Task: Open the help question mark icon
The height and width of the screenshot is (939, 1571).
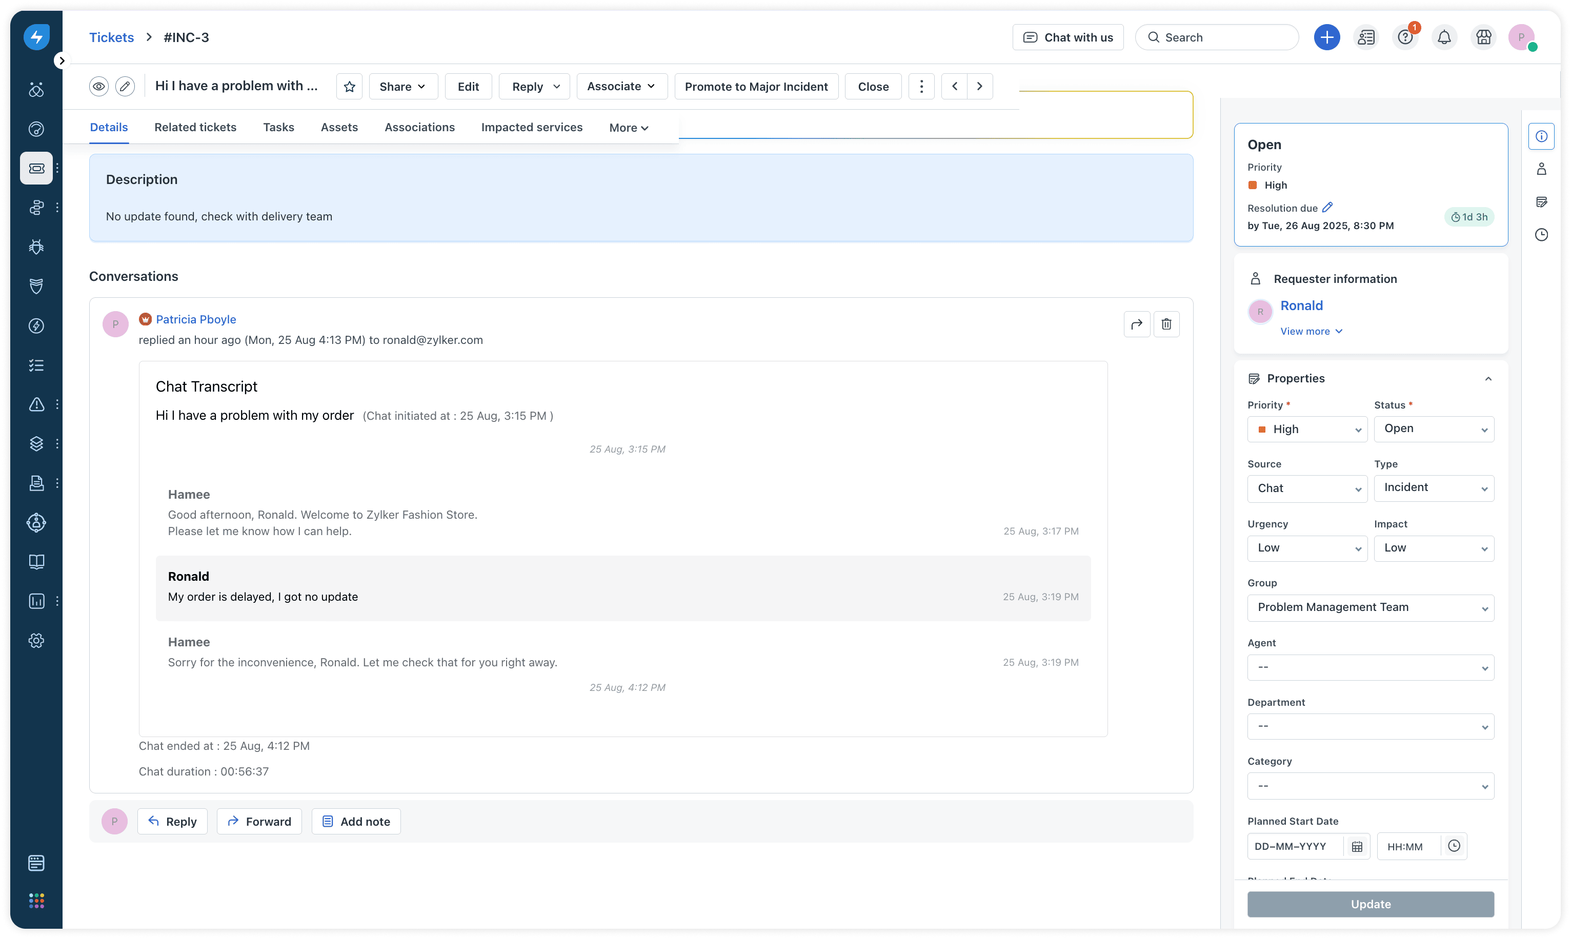Action: [1405, 37]
